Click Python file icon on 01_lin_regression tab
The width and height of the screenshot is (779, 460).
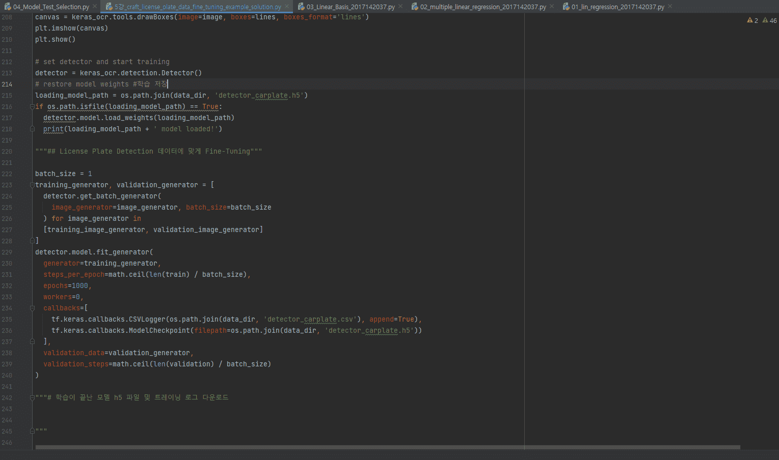566,7
